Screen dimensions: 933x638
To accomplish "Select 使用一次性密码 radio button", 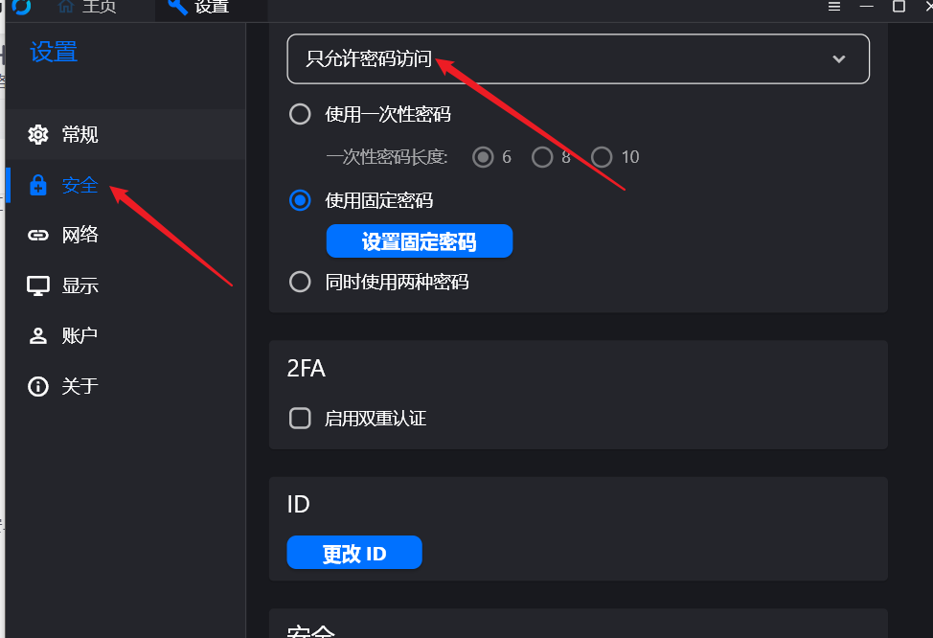I will pyautogui.click(x=300, y=114).
